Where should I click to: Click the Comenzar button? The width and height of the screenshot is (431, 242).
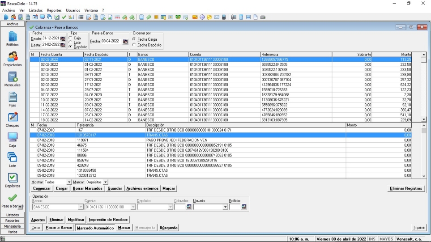pyautogui.click(x=42, y=188)
